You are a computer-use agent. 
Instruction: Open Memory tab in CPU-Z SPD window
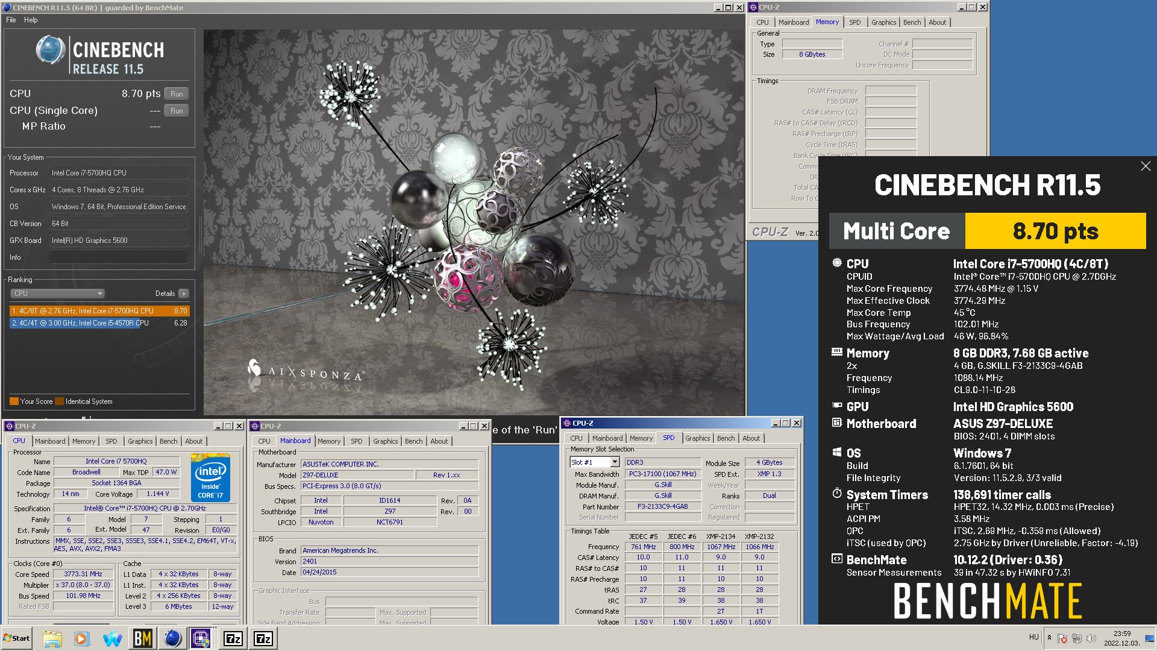click(641, 438)
